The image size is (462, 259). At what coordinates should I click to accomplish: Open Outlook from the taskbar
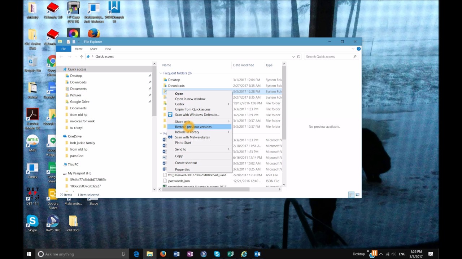(x=257, y=254)
